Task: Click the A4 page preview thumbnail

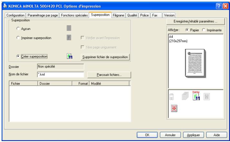Action: tap(195, 63)
